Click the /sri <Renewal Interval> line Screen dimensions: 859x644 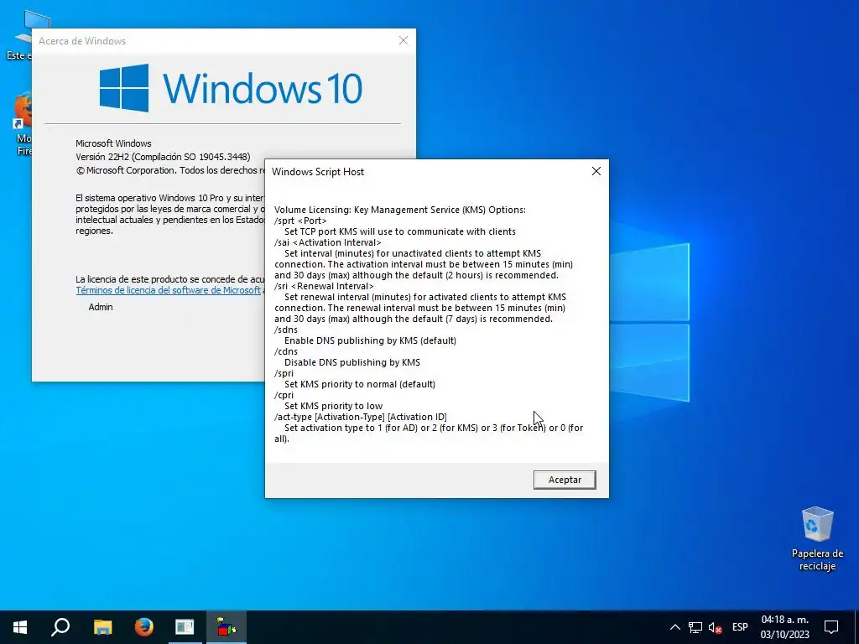[x=324, y=286]
